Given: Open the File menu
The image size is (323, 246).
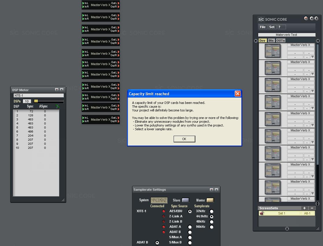Looking at the screenshot, I should coord(263,27).
